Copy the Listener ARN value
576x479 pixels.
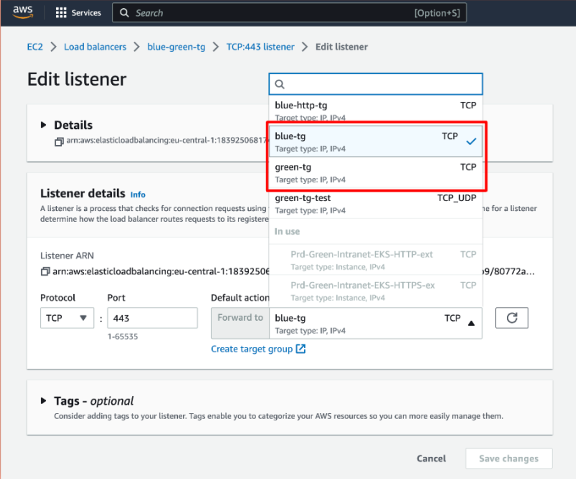(45, 271)
